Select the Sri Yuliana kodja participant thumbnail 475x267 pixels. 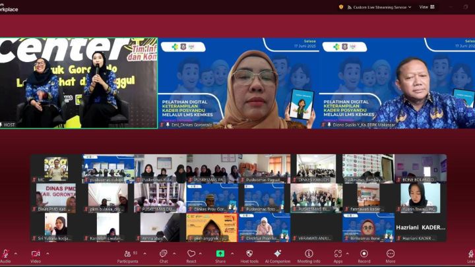56,227
